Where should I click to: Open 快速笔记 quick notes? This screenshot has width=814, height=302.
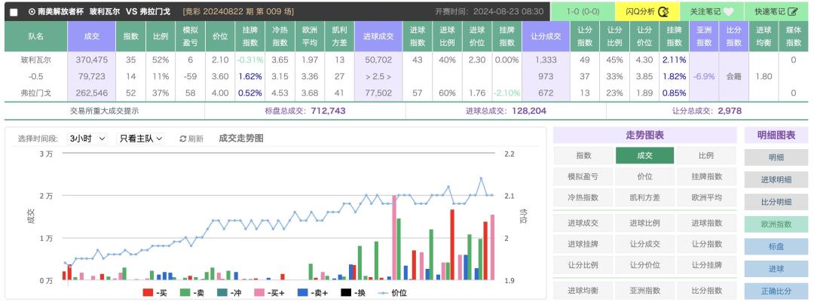click(x=776, y=11)
